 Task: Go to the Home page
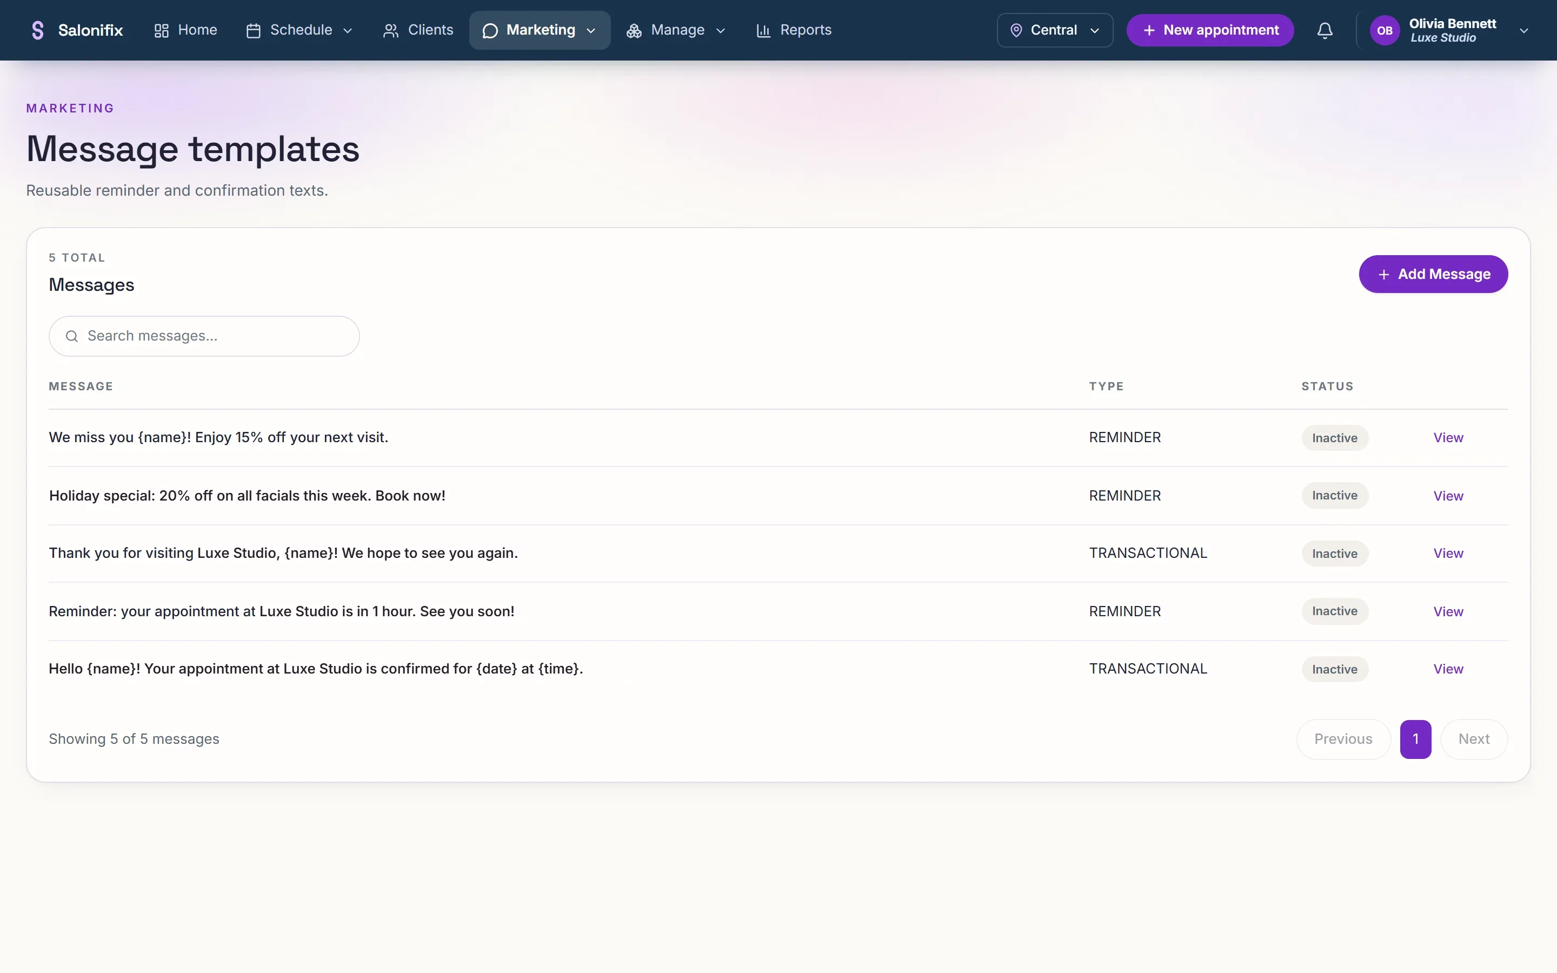[185, 30]
